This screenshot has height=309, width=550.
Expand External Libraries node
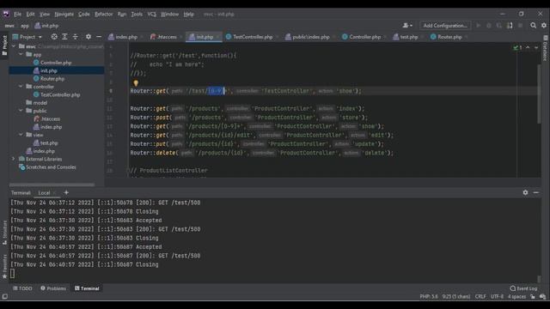click(x=14, y=159)
